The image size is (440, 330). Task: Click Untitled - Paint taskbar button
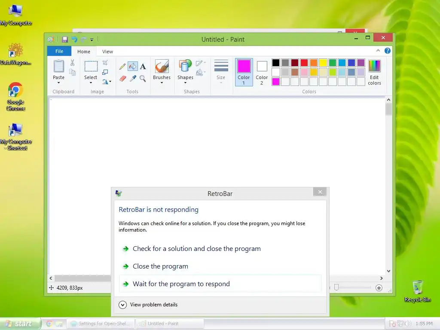(x=169, y=324)
